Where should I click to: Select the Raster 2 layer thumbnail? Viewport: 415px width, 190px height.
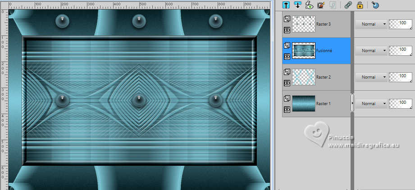click(304, 77)
